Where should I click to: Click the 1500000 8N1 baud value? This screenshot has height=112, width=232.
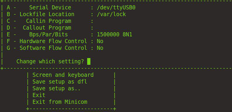pos(114,34)
